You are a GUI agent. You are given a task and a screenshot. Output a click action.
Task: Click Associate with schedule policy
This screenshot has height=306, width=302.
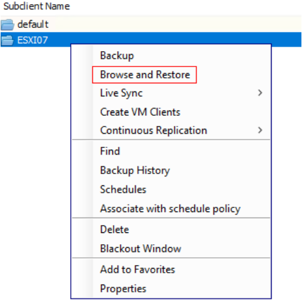[170, 209]
